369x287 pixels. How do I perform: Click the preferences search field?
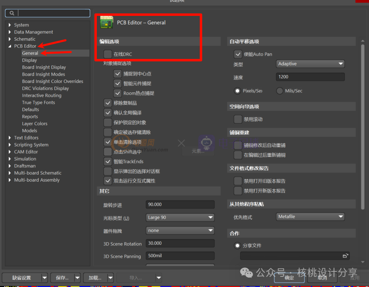tap(48, 13)
